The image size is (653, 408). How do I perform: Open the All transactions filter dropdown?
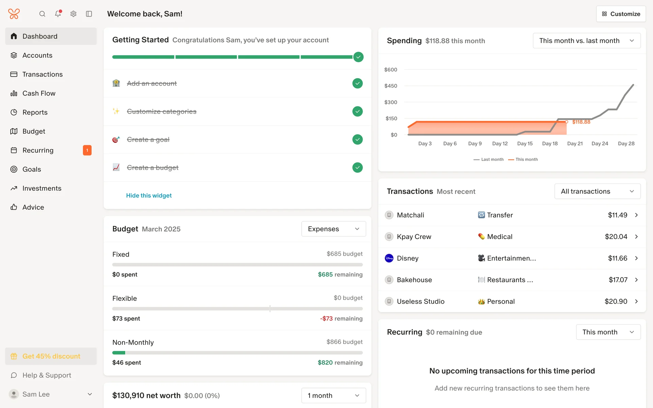(597, 191)
